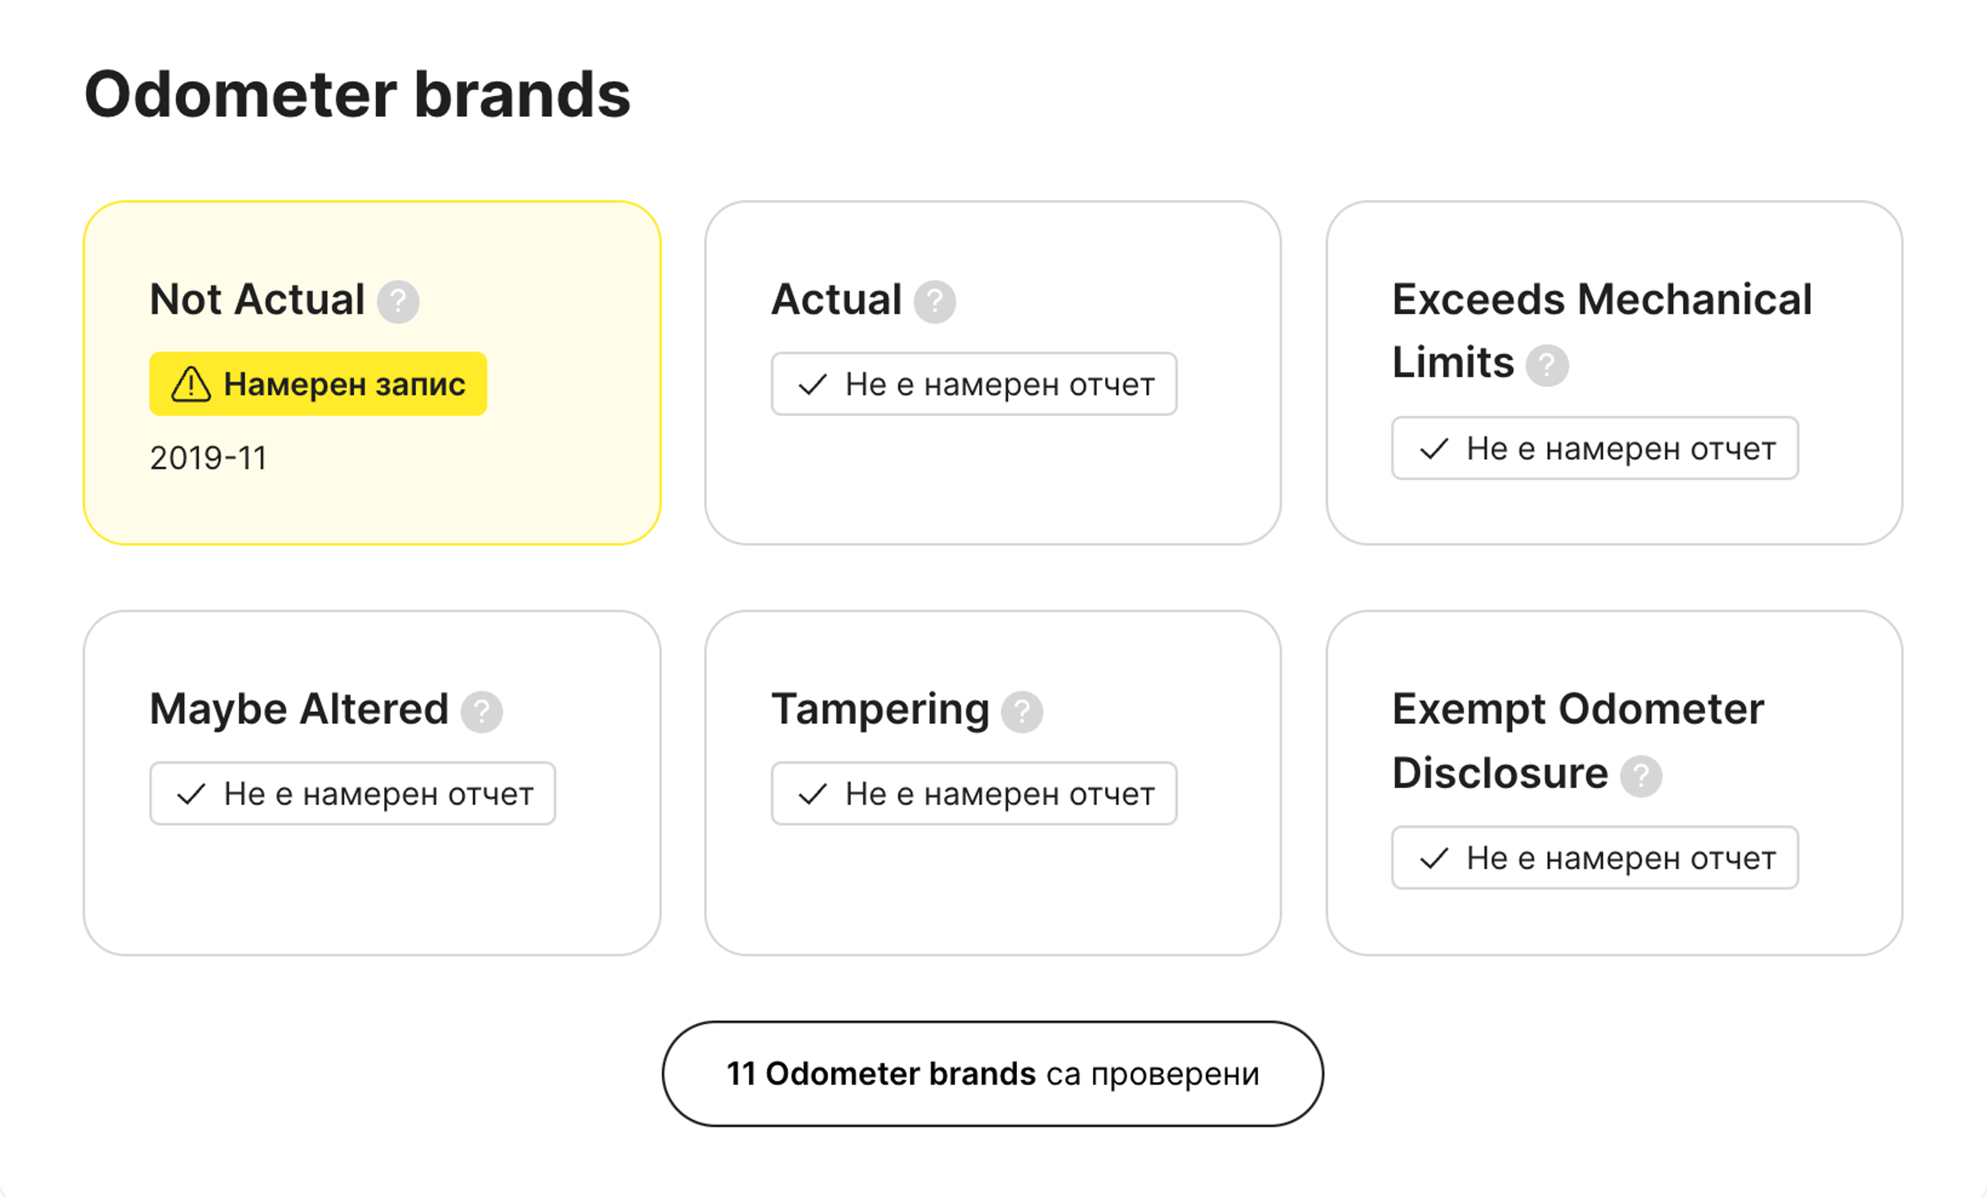Screen dimensions: 1987x1197
Task: Click Не е намерен отчет under Actual
Action: pyautogui.click(x=998, y=385)
